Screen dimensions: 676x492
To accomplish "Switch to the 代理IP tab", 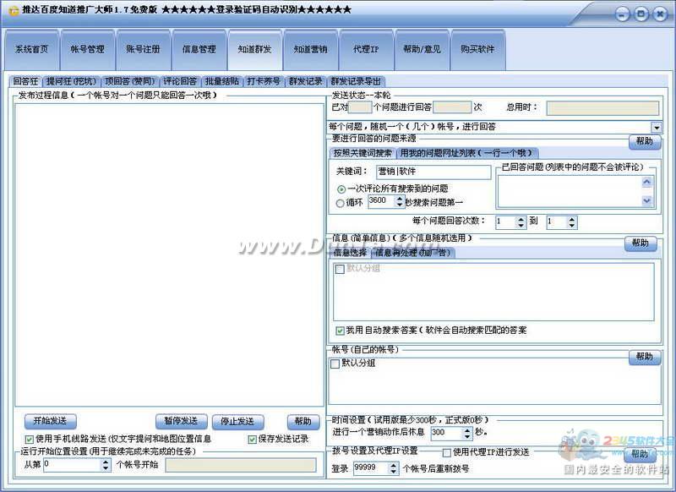I will (366, 50).
